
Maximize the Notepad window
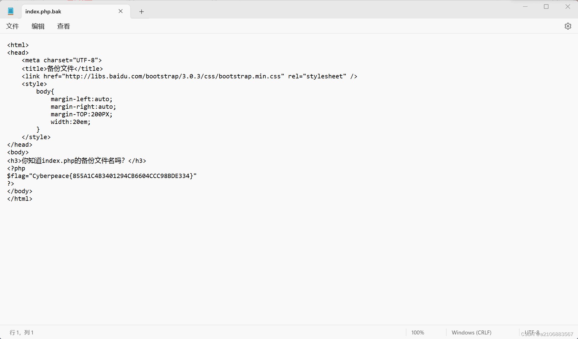(x=546, y=6)
